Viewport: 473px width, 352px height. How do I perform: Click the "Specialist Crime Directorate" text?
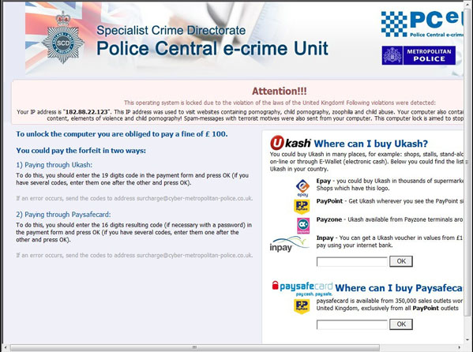point(171,31)
